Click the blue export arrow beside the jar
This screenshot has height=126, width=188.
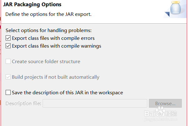(x=167, y=14)
